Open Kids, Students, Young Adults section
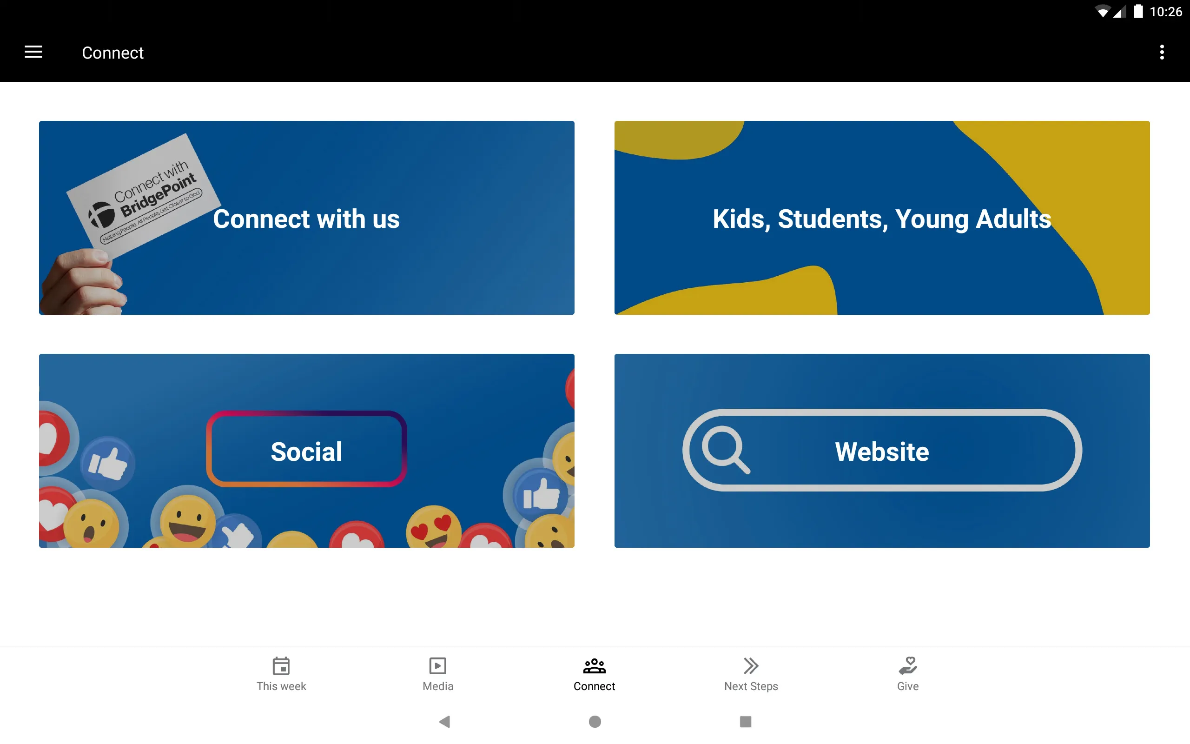 coord(882,218)
